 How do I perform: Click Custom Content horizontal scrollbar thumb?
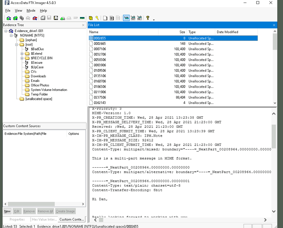[31, 204]
